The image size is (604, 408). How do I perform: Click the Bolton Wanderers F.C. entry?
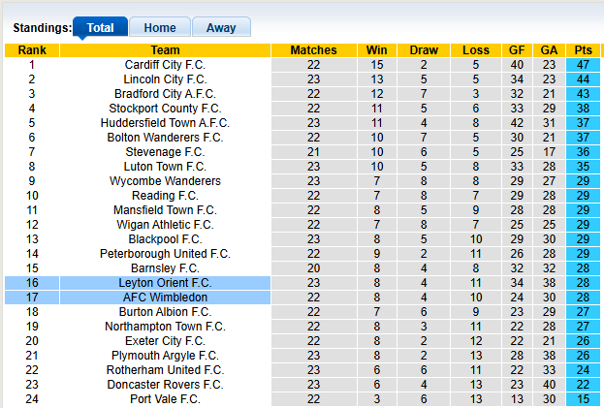[165, 138]
